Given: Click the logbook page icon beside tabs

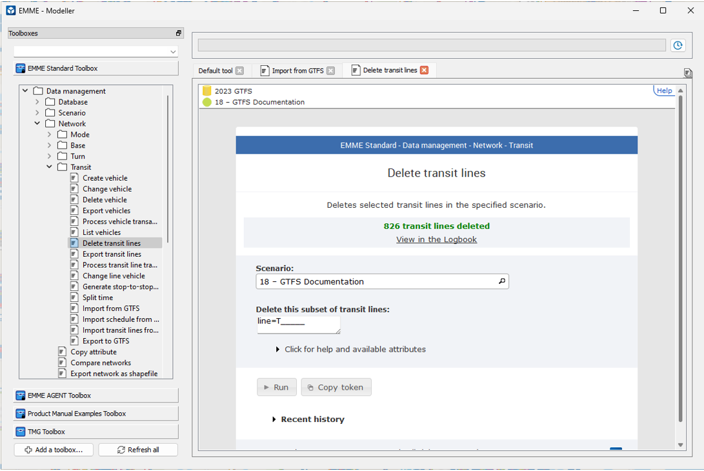Looking at the screenshot, I should pyautogui.click(x=687, y=72).
